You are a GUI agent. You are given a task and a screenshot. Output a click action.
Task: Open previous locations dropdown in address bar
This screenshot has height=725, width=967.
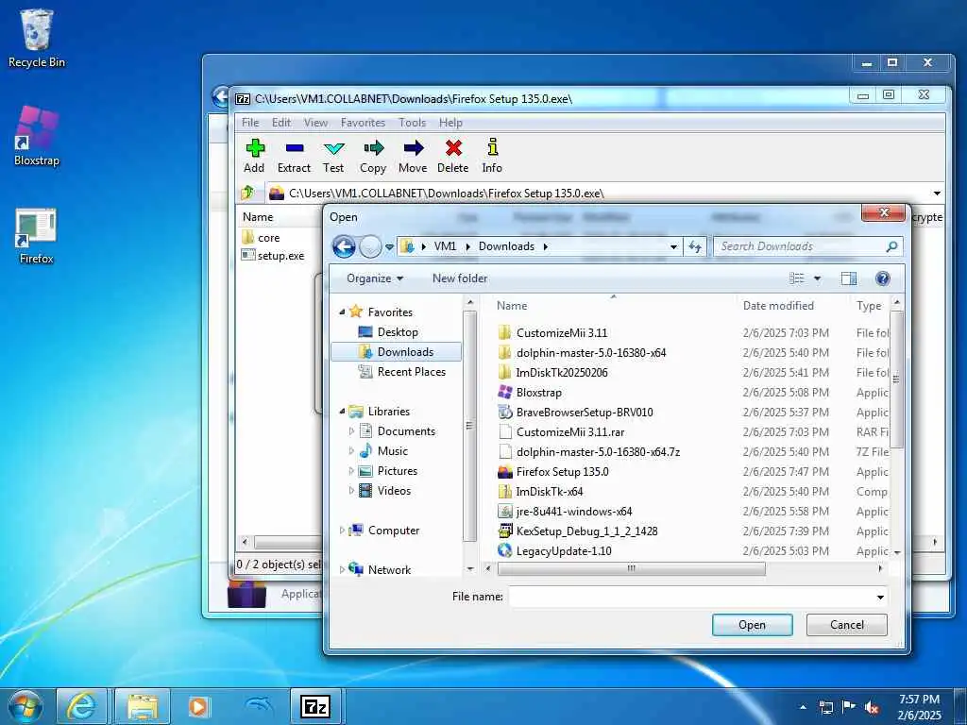(673, 246)
